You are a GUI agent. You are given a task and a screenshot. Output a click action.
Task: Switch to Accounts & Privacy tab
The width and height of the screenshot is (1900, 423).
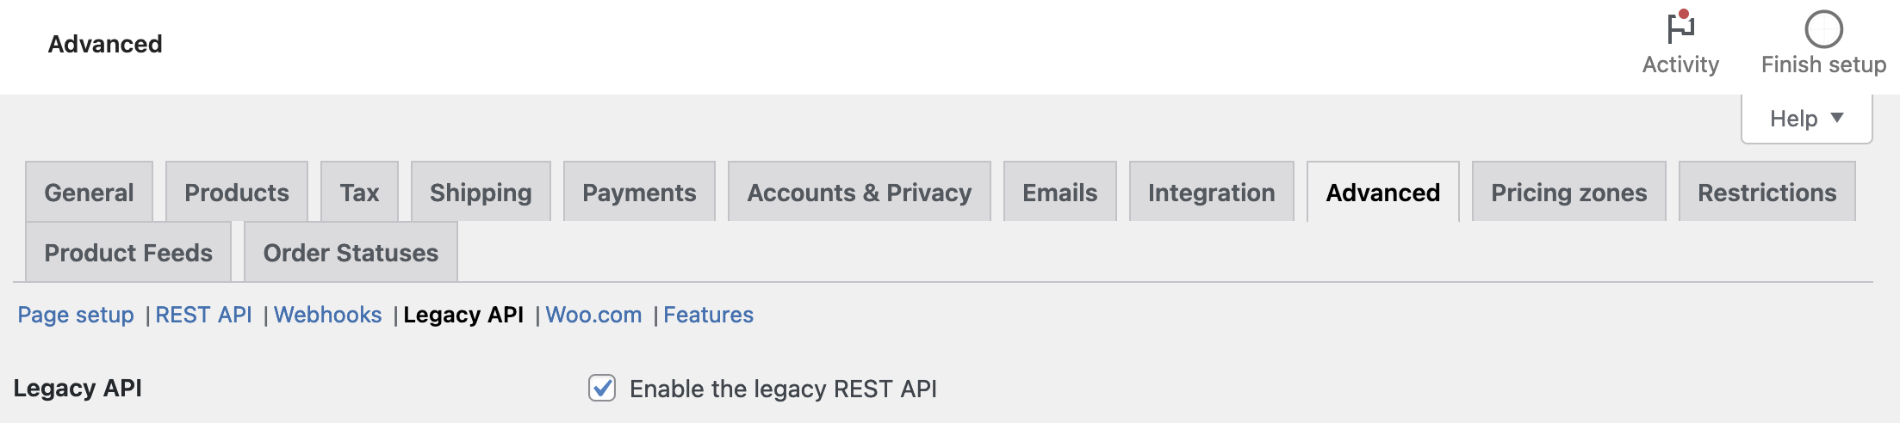[859, 192]
